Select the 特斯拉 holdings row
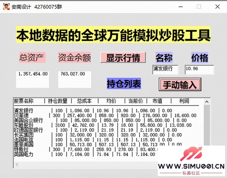The image size is (227, 178). 86,149
